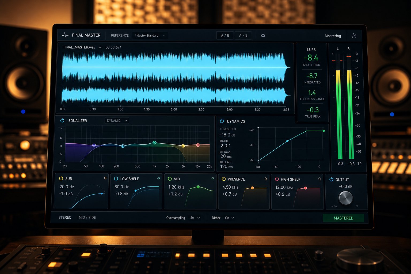This screenshot has width=411, height=274.
Task: Click the 3:30 marker on waveform timeline
Action: click(257, 109)
